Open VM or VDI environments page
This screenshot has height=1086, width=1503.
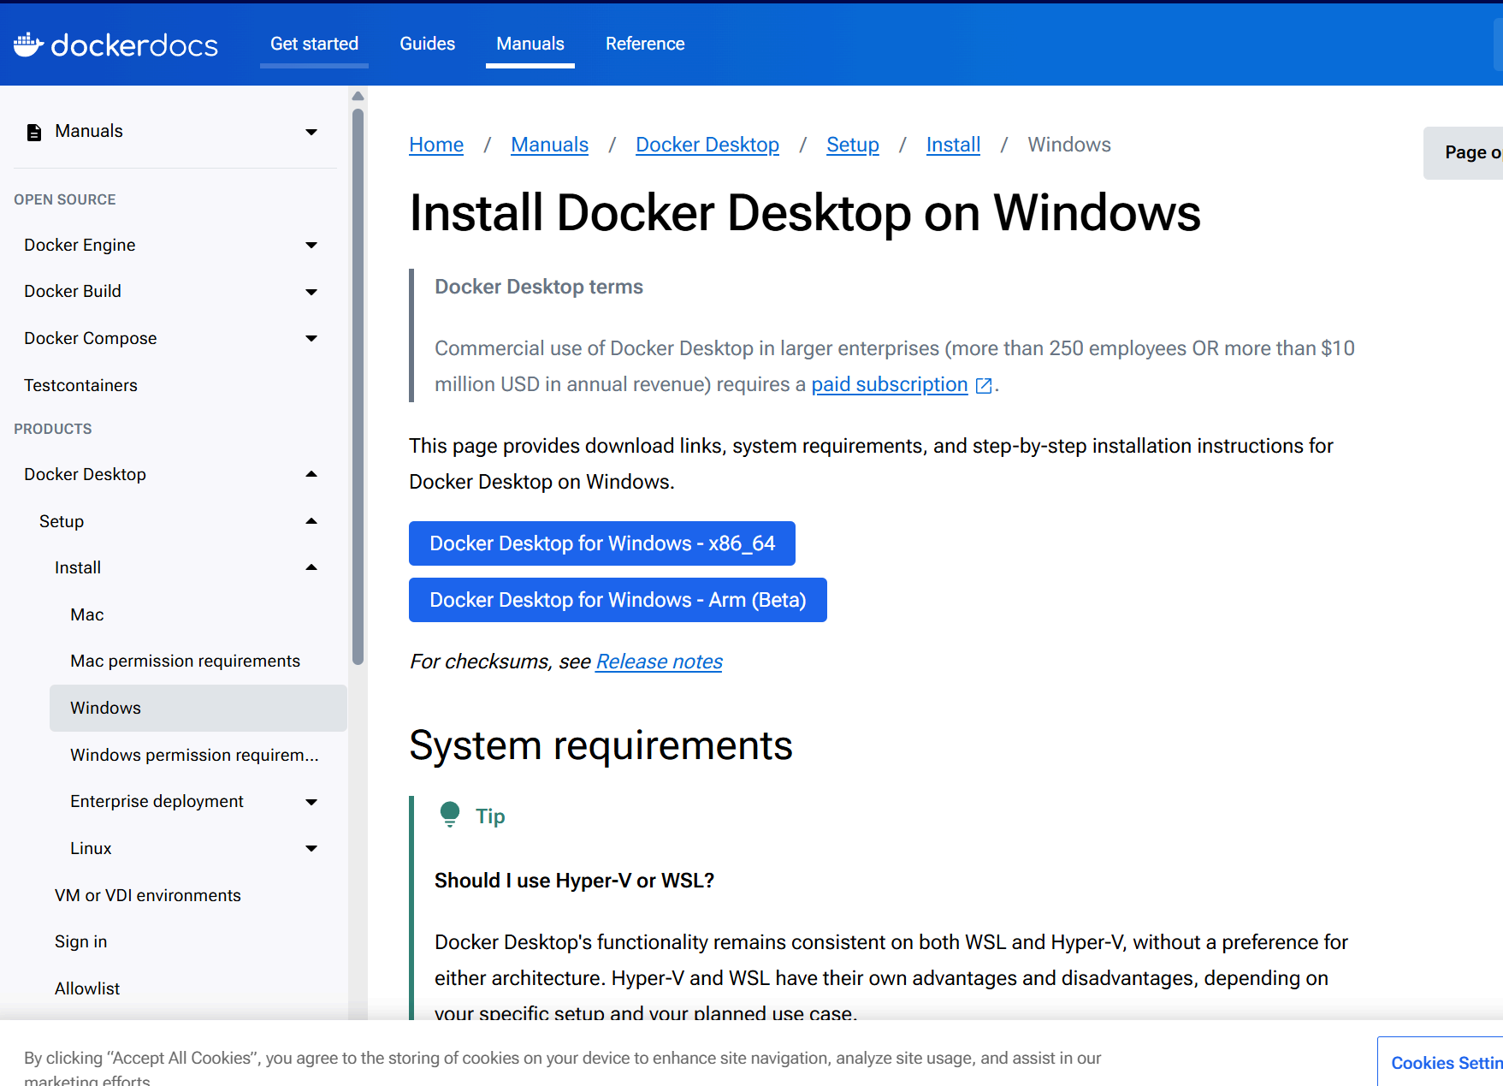[x=147, y=895]
